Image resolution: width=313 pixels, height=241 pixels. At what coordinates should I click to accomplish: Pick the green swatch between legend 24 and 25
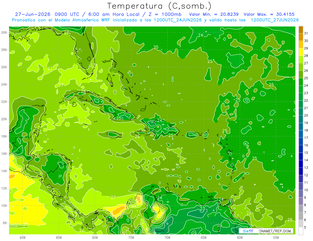(301, 82)
